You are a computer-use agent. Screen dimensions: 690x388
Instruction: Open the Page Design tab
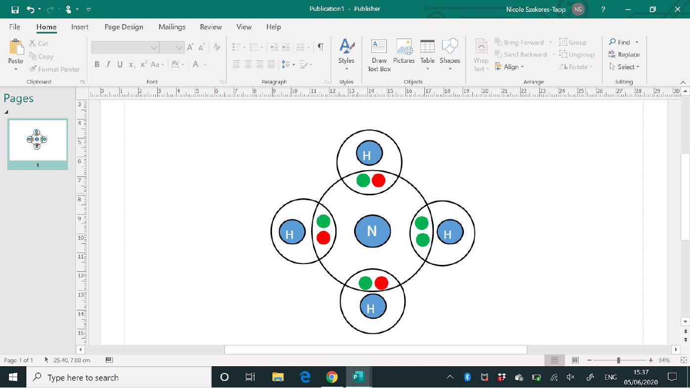click(124, 27)
